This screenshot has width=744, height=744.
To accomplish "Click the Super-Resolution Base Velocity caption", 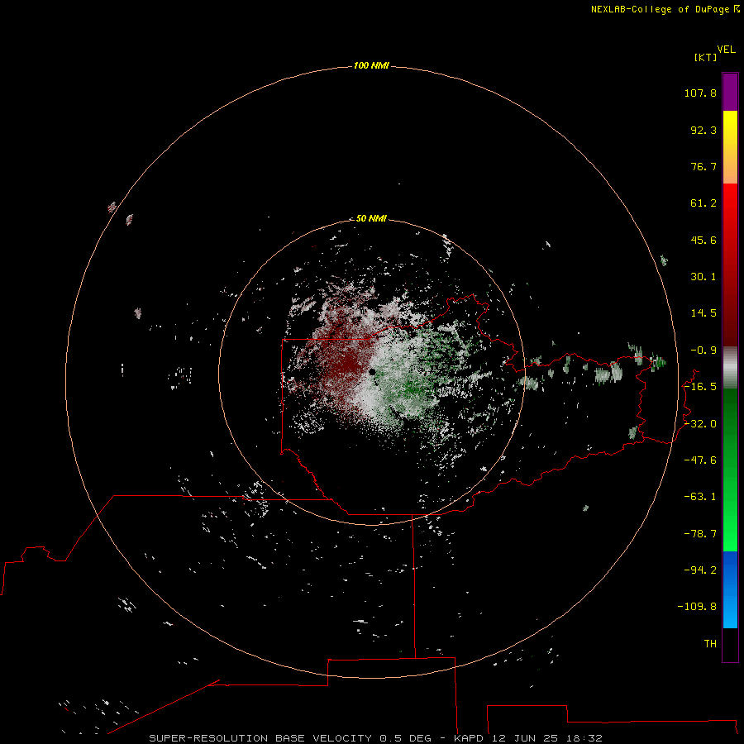I will pyautogui.click(x=376, y=738).
